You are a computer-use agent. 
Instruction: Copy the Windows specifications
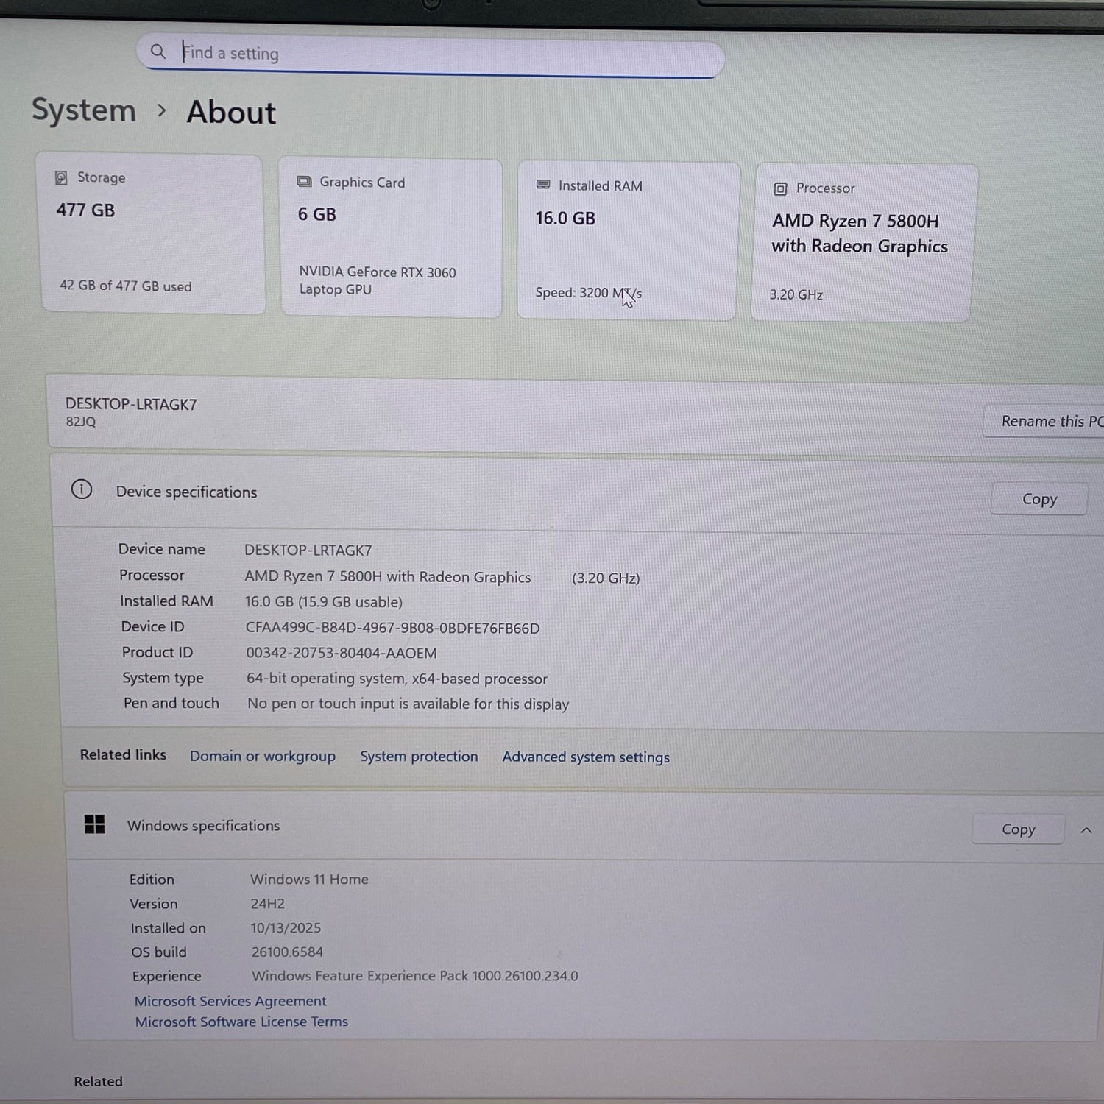pos(1018,829)
